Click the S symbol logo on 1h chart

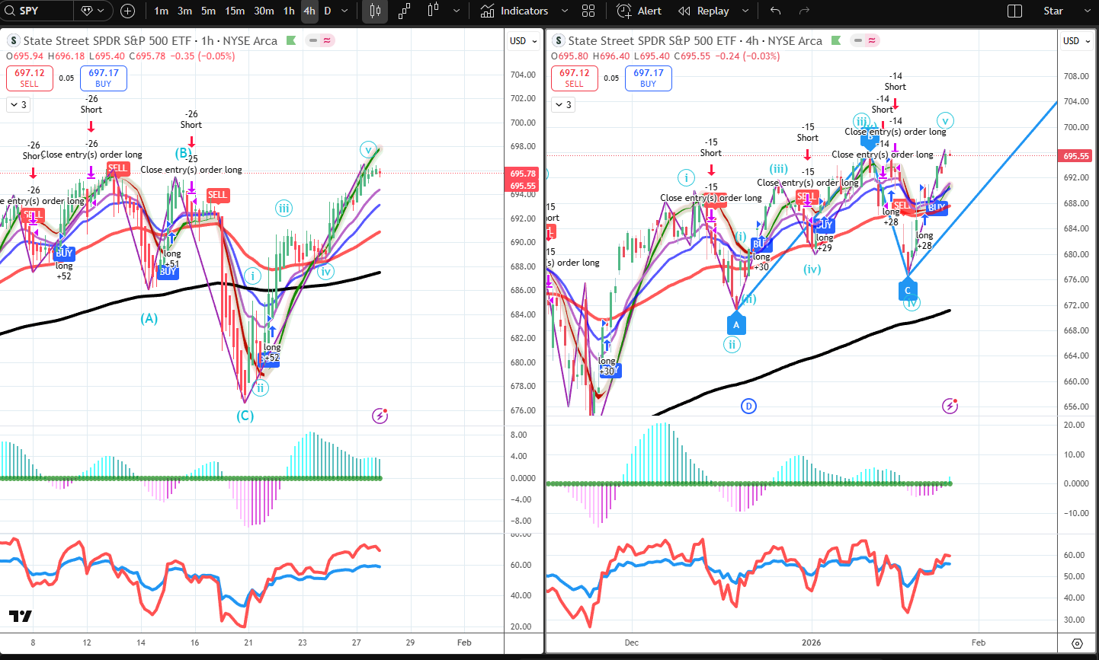tap(14, 40)
